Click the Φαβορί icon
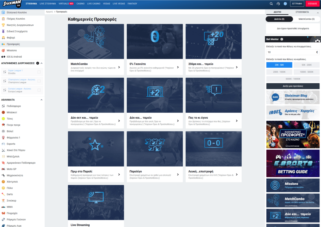 click(3, 38)
